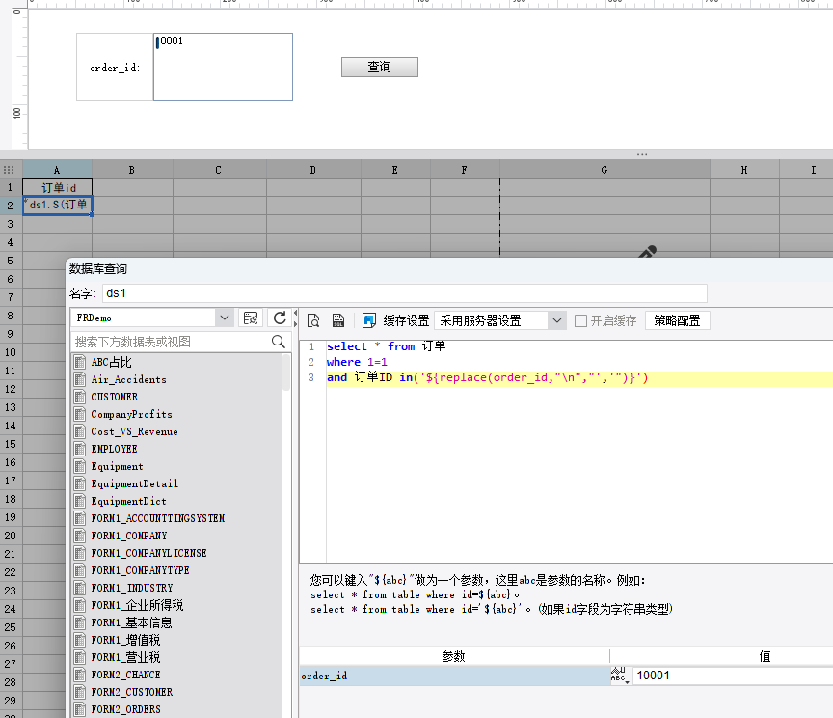Click the parameter type ABC icon
Viewport: 833px width, 718px height.
pyautogui.click(x=618, y=676)
